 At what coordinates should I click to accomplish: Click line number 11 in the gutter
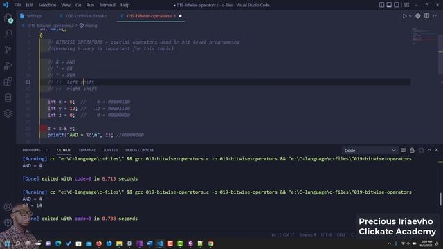tap(28, 82)
